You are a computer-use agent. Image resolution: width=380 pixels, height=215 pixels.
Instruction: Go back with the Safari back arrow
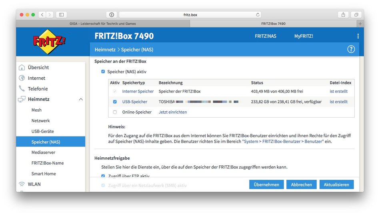[x=42, y=15]
